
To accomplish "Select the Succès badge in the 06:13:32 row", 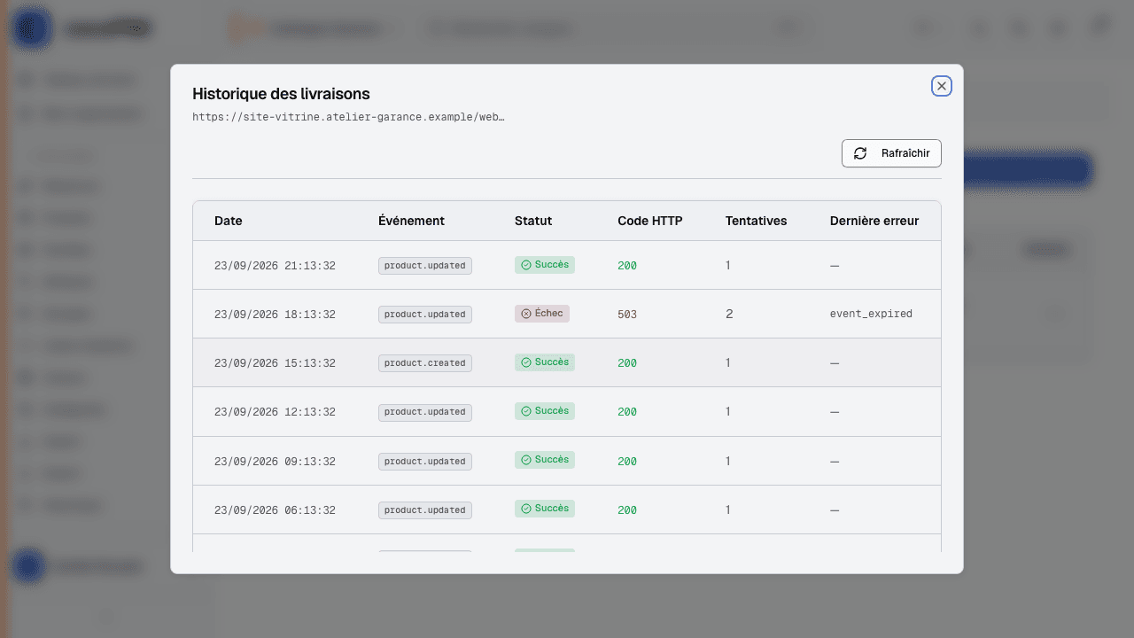I will point(545,509).
